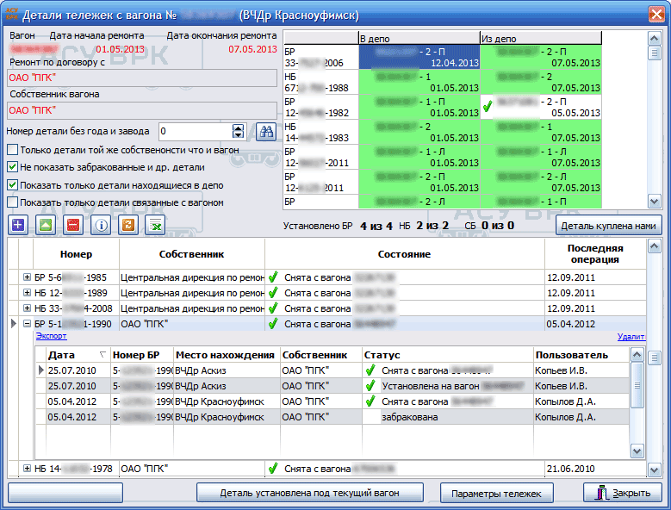The height and width of the screenshot is (510, 671).
Task: Expand the НБ 33-…4-2008 row
Action: (27, 308)
